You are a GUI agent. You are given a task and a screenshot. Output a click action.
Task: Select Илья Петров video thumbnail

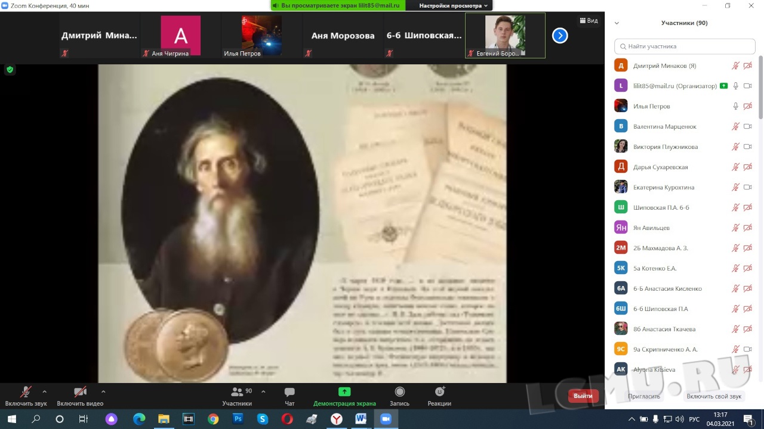point(261,36)
